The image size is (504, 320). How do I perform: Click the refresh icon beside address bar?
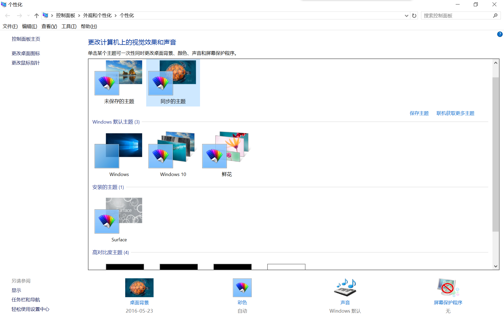[x=414, y=16]
